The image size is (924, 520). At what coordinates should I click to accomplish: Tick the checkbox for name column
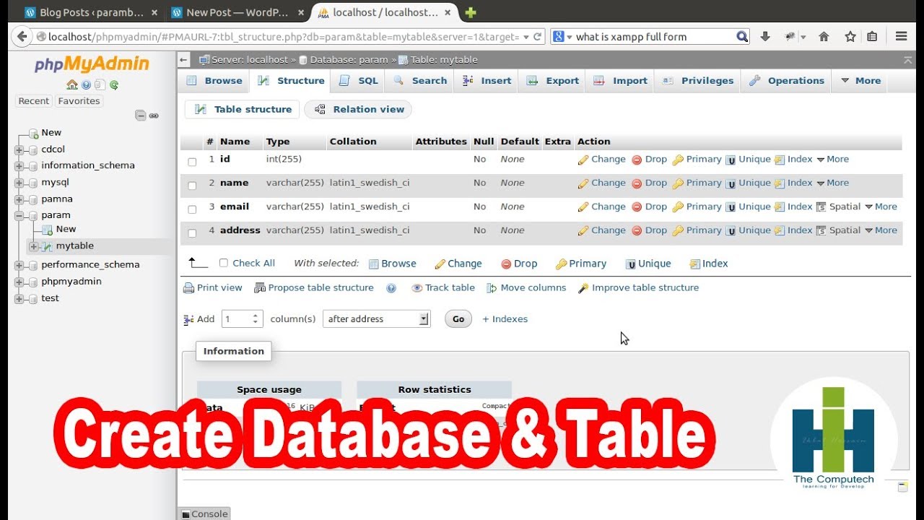(x=192, y=186)
